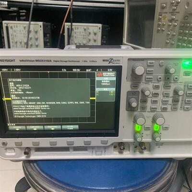Push the Digital key
Viewport: 192px width, 192px height.
189,94
